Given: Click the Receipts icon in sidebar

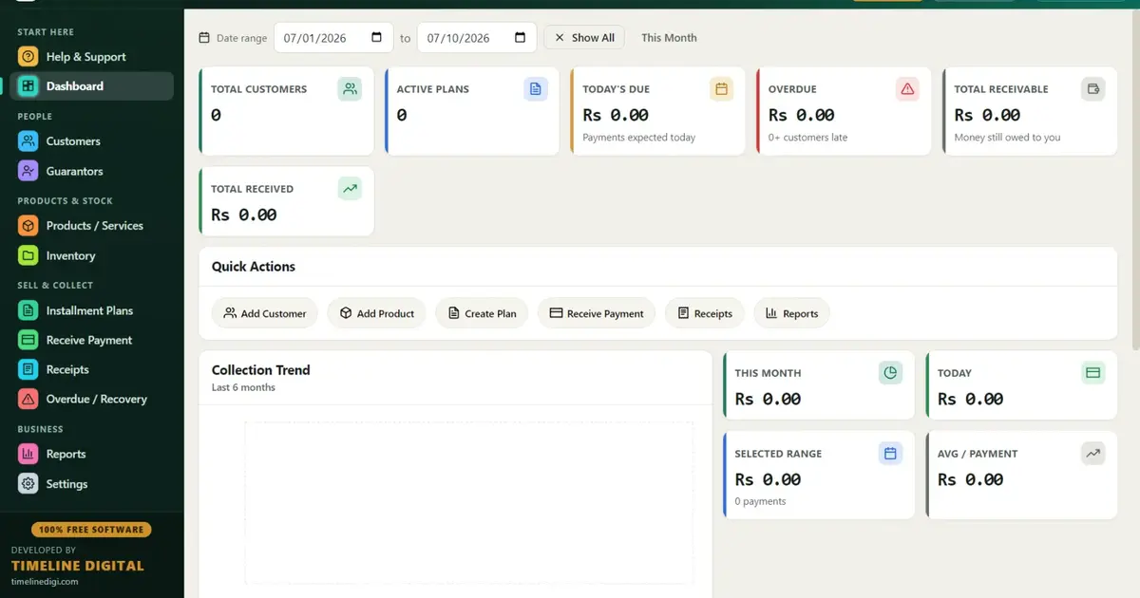Looking at the screenshot, I should (28, 369).
